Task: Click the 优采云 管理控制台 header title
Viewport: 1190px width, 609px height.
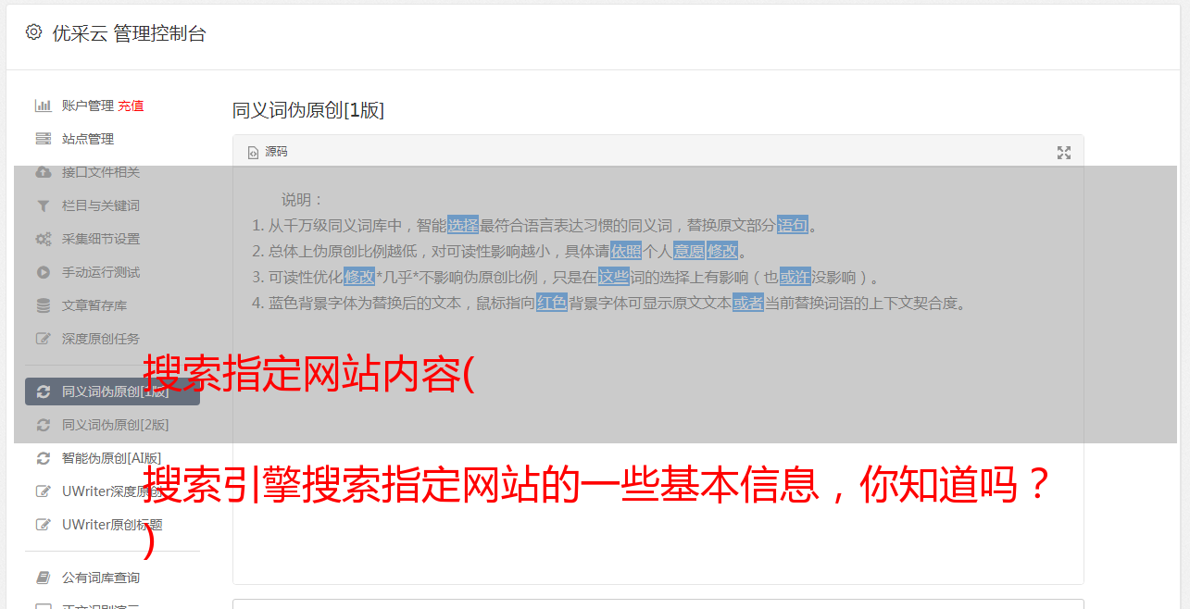Action: 129,33
